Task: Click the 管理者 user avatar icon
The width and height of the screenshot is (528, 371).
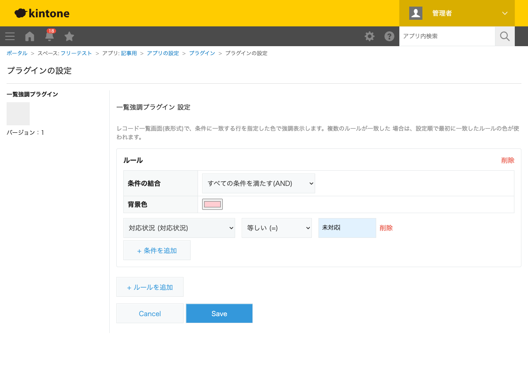Action: [416, 13]
